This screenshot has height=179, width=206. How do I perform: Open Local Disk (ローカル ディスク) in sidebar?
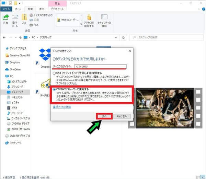click(x=19, y=118)
